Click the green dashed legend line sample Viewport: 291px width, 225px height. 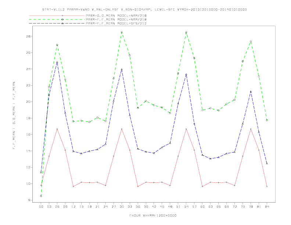pyautogui.click(x=57, y=19)
